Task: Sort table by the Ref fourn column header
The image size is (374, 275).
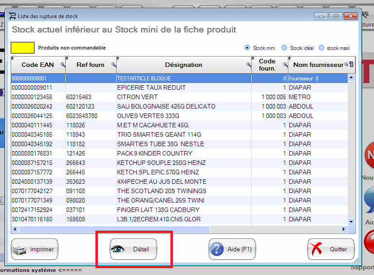Action: coord(90,65)
